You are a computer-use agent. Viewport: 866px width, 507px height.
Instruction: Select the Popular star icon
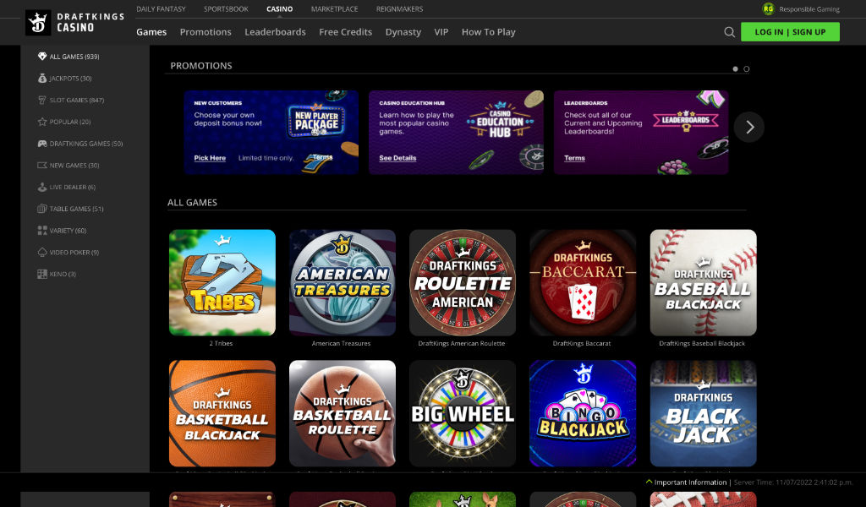pos(42,122)
